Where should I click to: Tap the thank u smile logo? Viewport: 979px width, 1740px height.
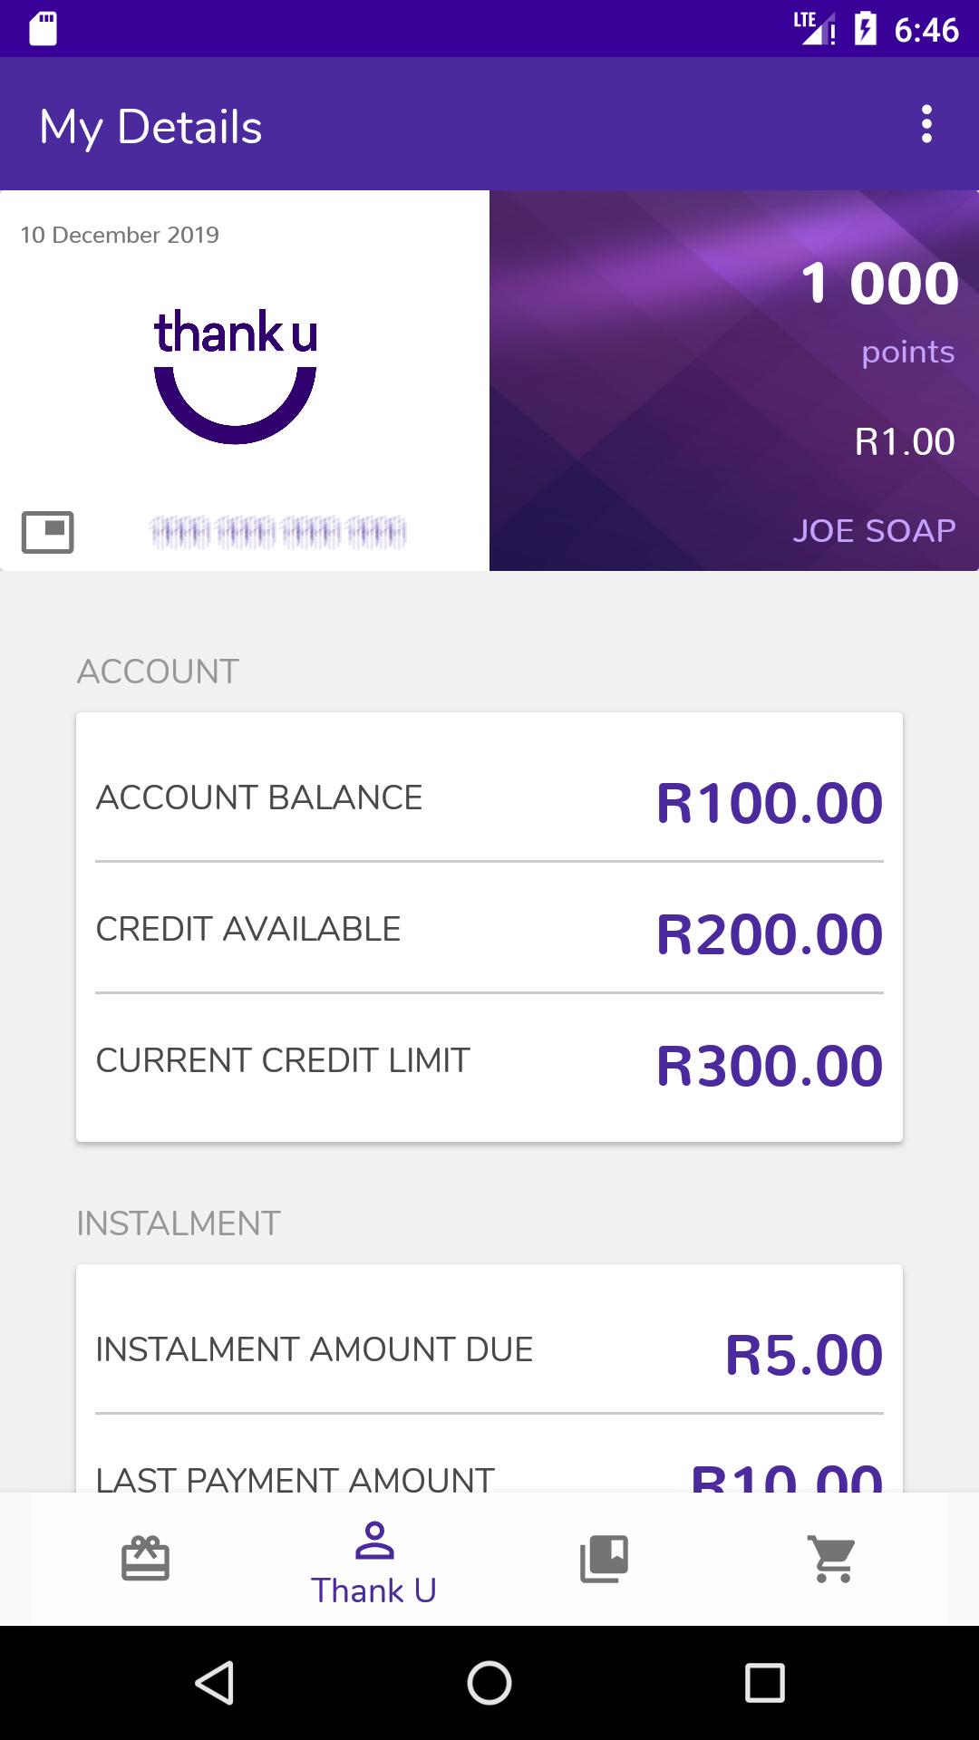pyautogui.click(x=236, y=375)
